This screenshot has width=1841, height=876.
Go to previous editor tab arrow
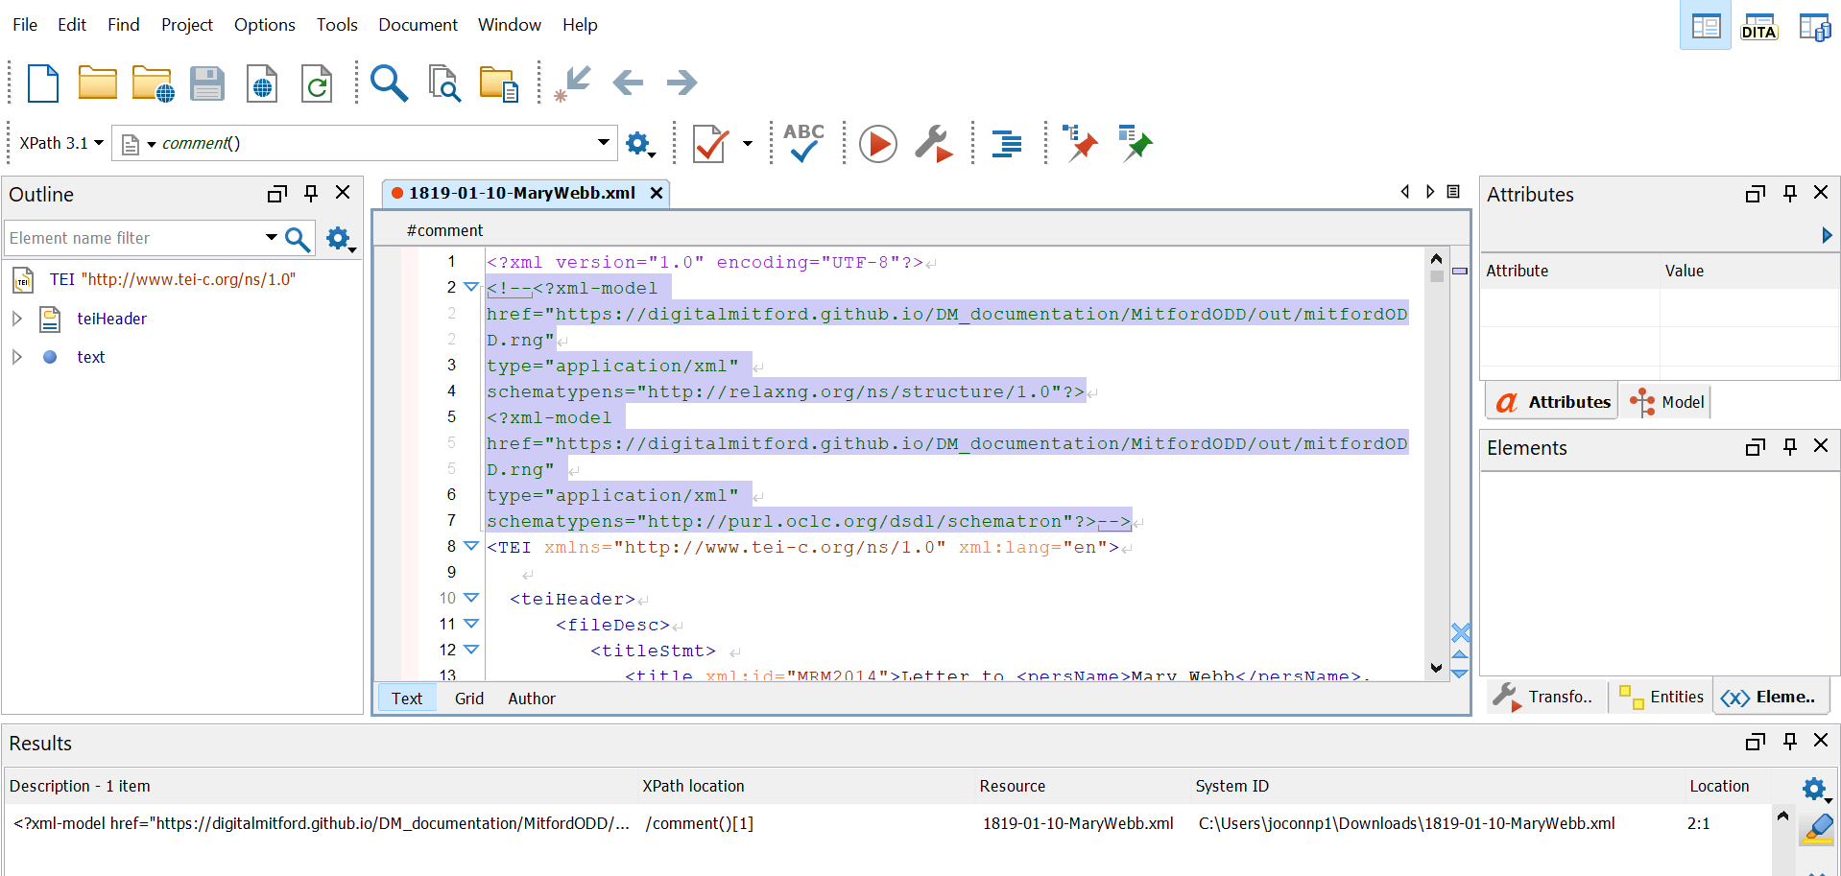coord(1405,192)
